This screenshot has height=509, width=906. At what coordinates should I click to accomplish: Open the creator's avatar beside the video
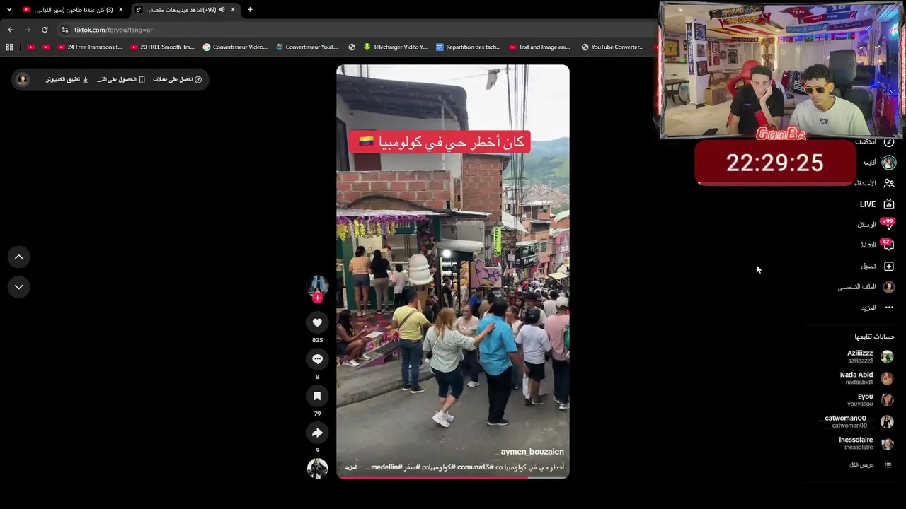[317, 286]
